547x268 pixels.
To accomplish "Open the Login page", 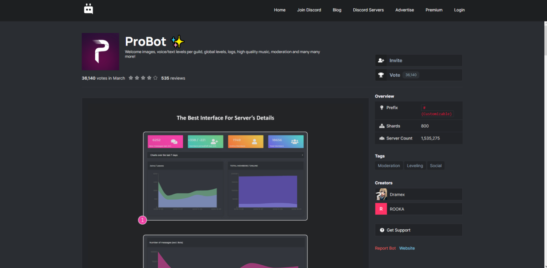I will coord(459,10).
